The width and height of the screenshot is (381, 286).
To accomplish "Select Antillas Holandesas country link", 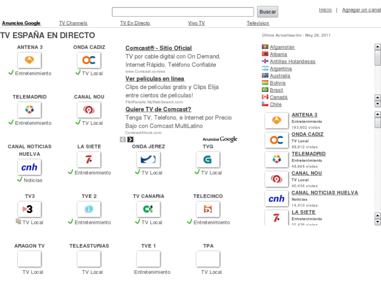I will tap(292, 61).
